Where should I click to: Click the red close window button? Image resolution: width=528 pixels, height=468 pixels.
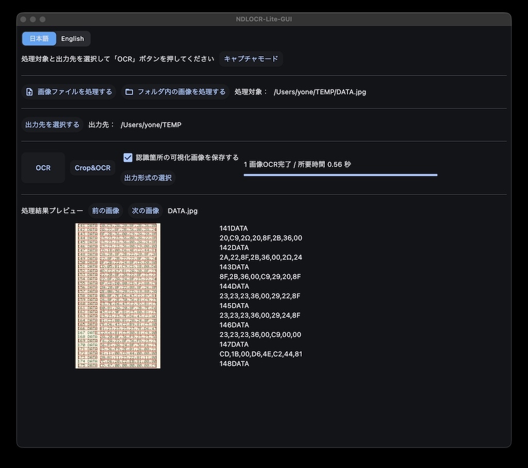23,19
